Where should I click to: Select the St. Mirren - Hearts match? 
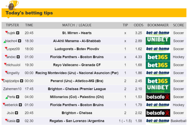click(x=77, y=33)
